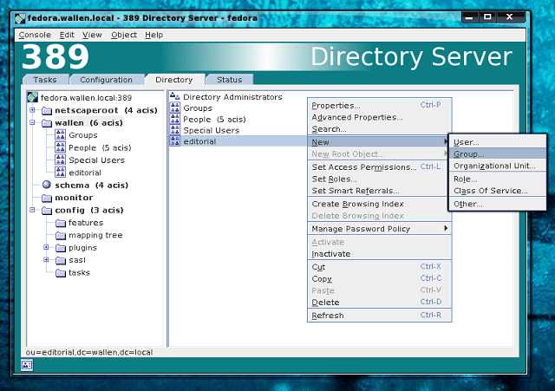
Task: Click the Special Users icon in tree
Action: point(60,160)
